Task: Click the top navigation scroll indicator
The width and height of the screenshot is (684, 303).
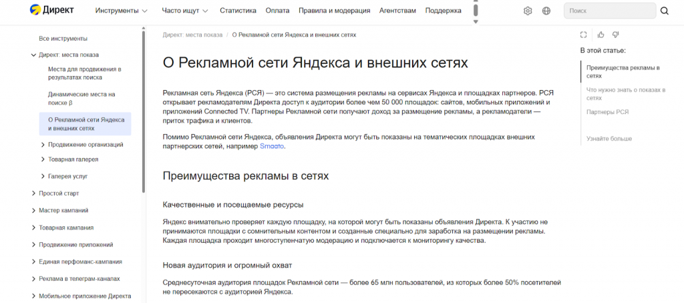Action: coord(476,9)
